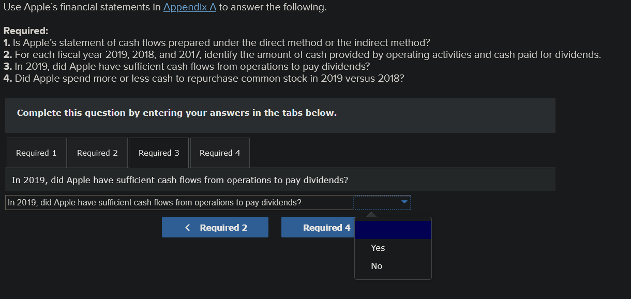The image size is (631, 299).
Task: Switch to the Required 1 tab
Action: point(36,153)
